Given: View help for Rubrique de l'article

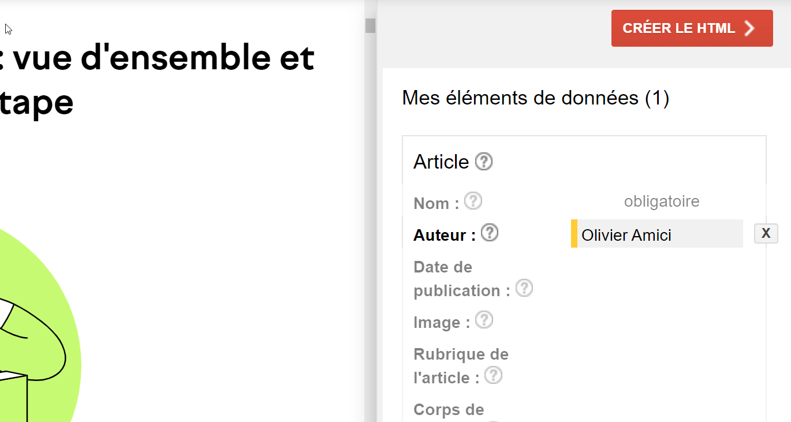Looking at the screenshot, I should (x=493, y=375).
